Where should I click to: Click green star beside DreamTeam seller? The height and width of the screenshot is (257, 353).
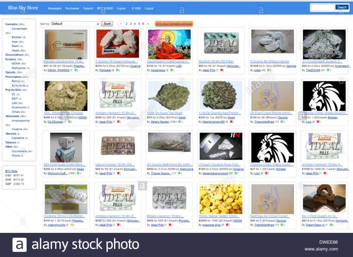point(331,225)
